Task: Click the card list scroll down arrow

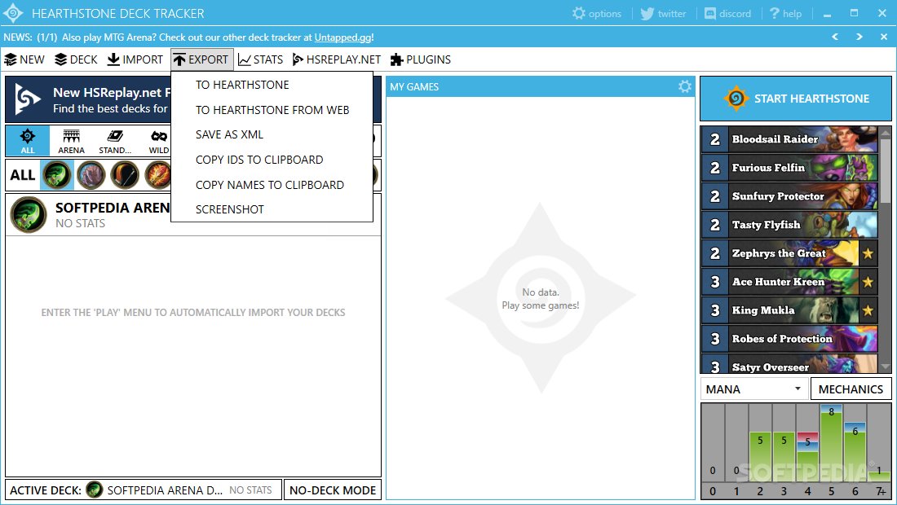Action: click(x=885, y=367)
